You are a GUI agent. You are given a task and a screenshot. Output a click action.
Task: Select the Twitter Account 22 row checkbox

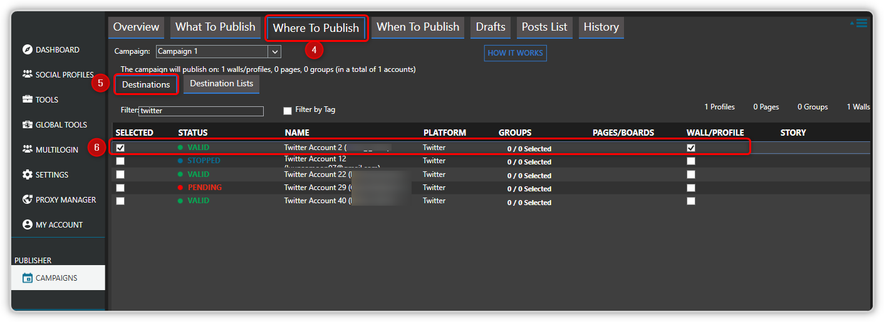pyautogui.click(x=120, y=174)
